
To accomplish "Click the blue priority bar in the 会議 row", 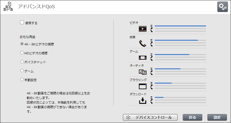I will 176,40.
